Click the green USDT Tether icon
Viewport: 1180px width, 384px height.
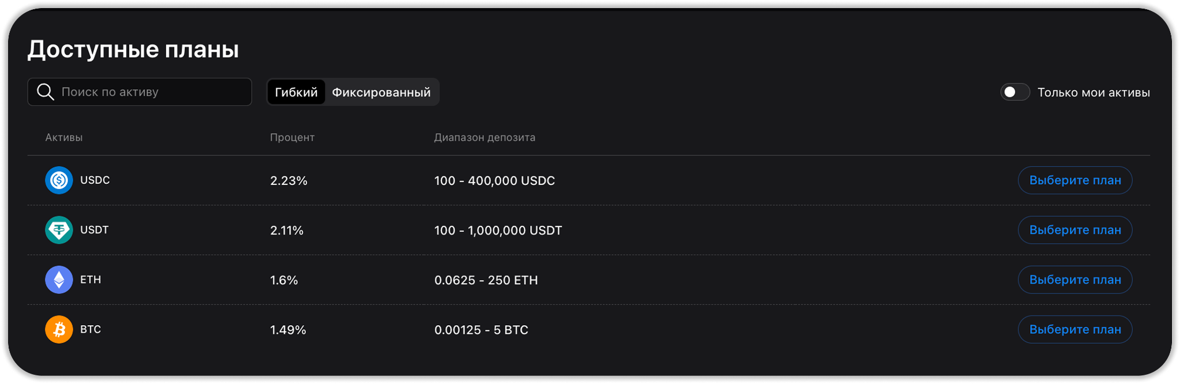[x=59, y=230]
